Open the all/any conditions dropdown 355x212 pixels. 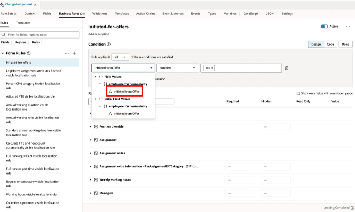[x=120, y=57]
